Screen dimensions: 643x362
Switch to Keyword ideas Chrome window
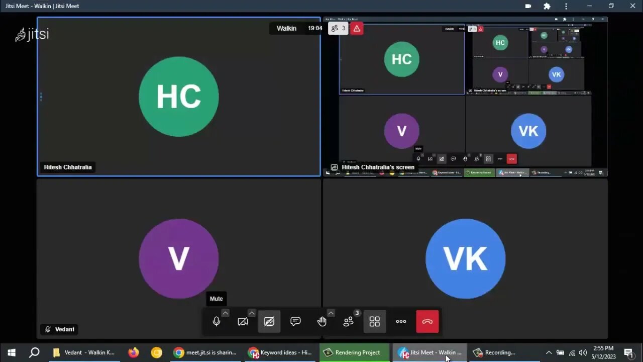[x=280, y=352]
